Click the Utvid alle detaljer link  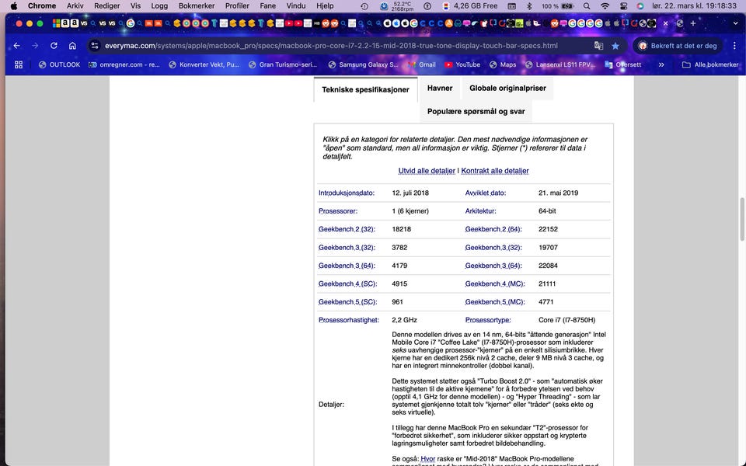pyautogui.click(x=427, y=171)
